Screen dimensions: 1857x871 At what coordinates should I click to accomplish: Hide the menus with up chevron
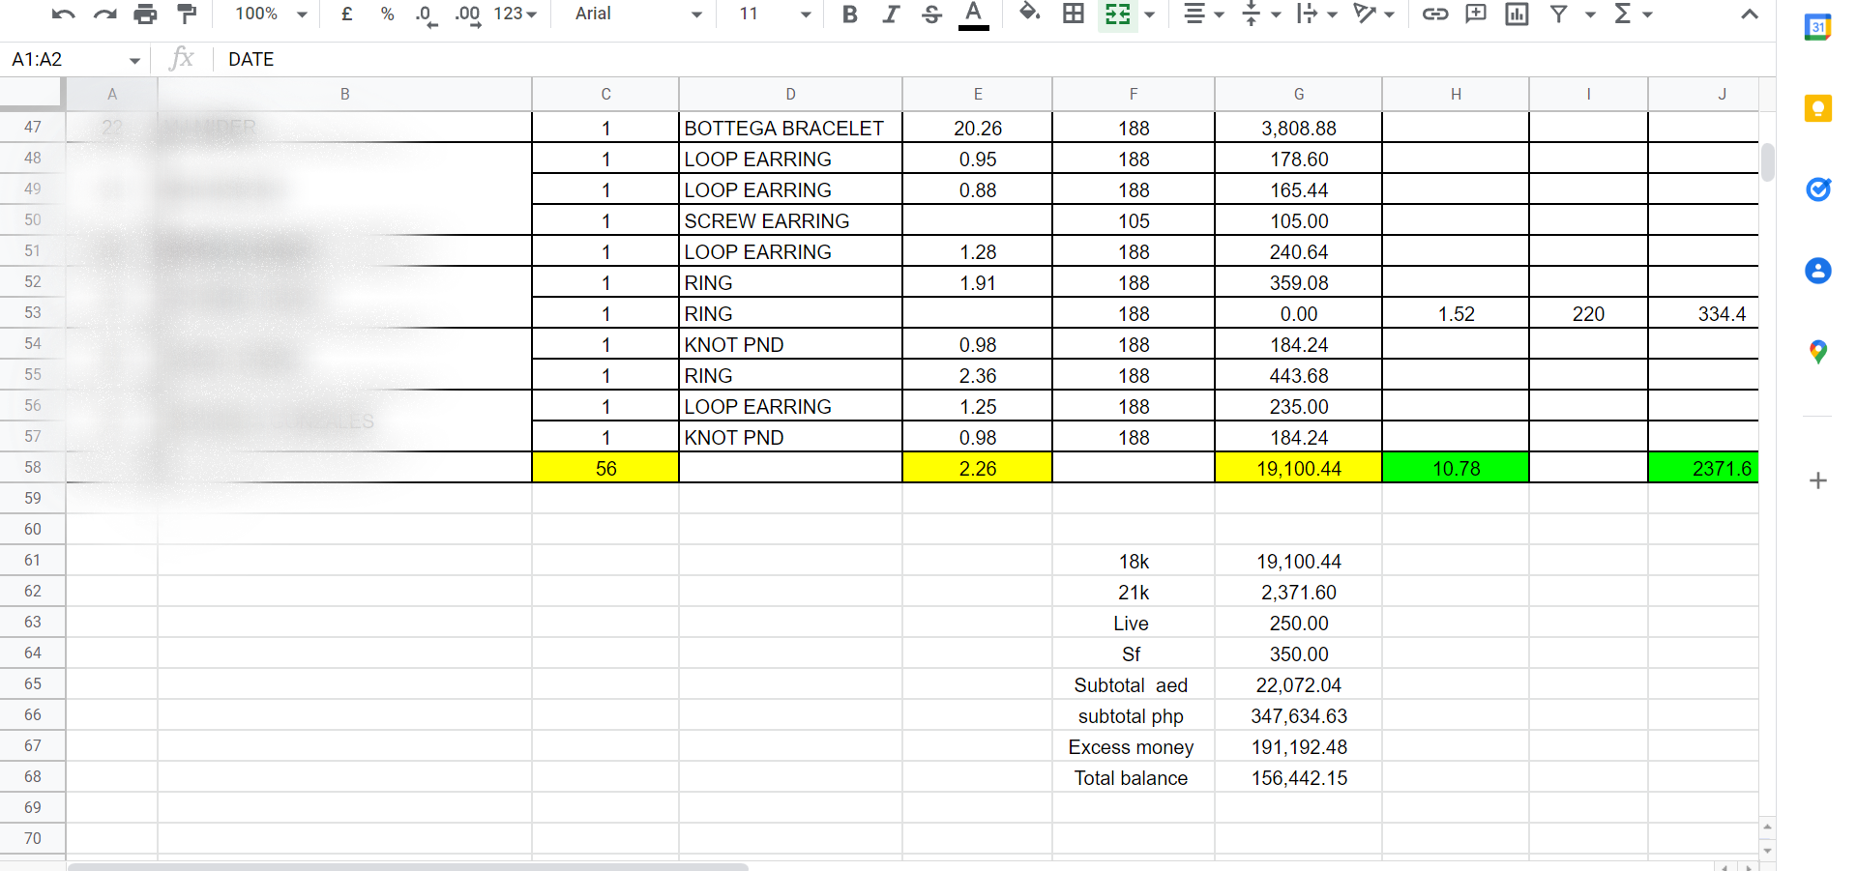[1750, 14]
